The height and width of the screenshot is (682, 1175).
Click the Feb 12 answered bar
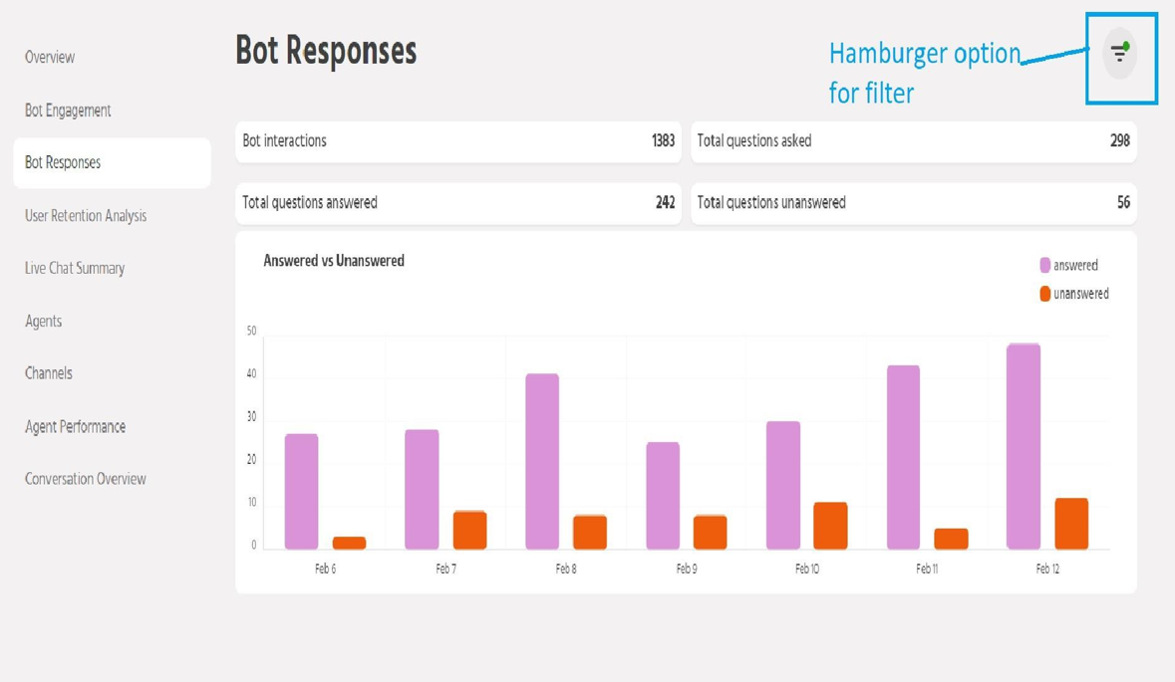[x=1024, y=448]
